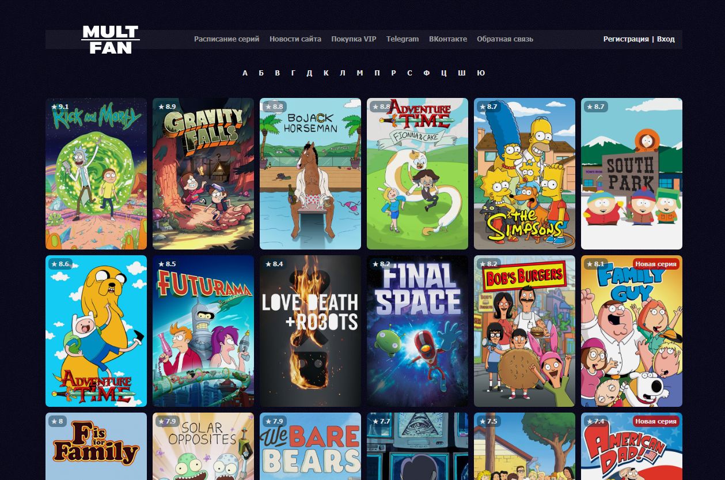Click the 8.4 star rating badge
The width and height of the screenshot is (725, 480).
pos(274,264)
